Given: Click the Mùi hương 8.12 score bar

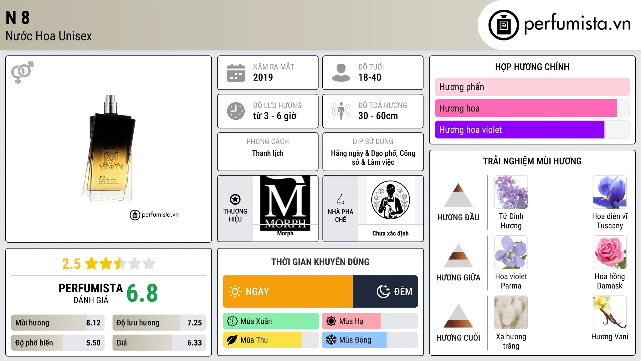Looking at the screenshot, I should [58, 322].
